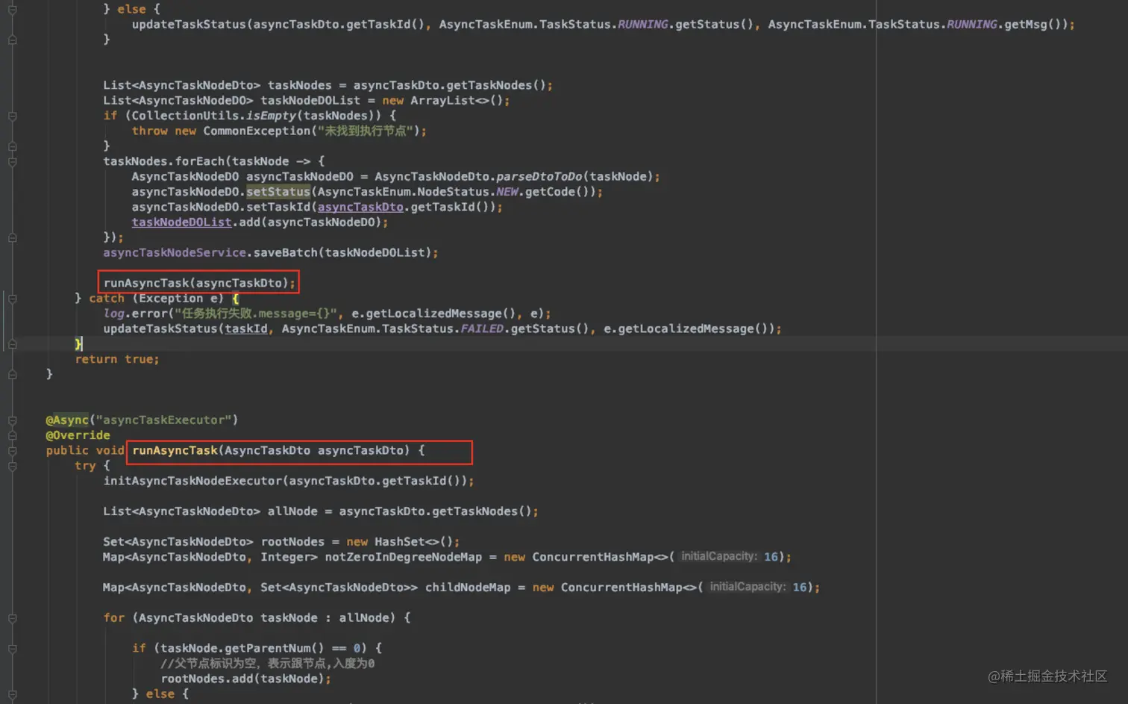Click the "initAsyncTaskNodeExecutor" method call
The image size is (1128, 704).
pyautogui.click(x=192, y=481)
